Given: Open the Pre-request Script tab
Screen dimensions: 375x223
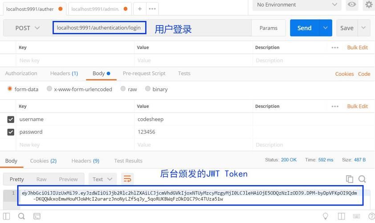Looking at the screenshot, I should click(144, 73).
